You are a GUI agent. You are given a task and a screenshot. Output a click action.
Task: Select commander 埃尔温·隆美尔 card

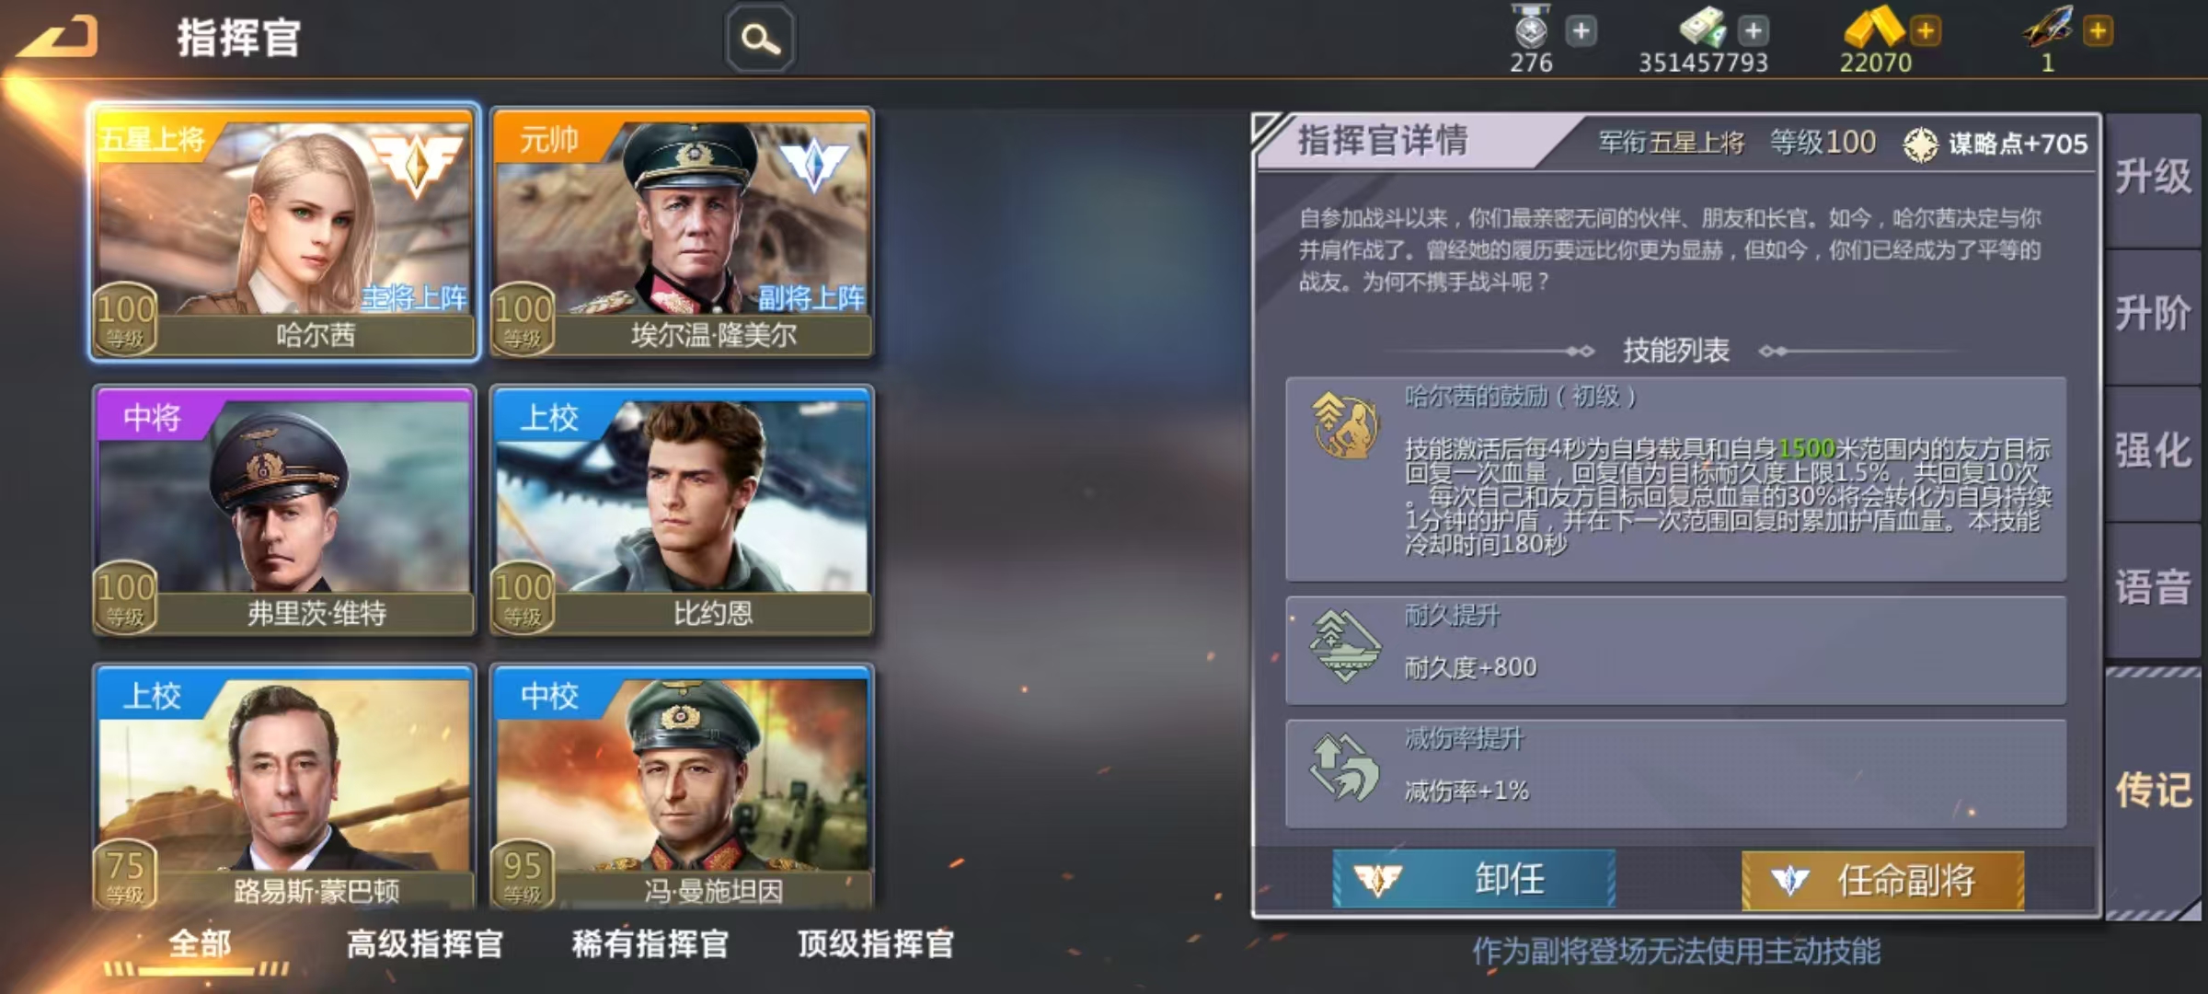(x=682, y=233)
